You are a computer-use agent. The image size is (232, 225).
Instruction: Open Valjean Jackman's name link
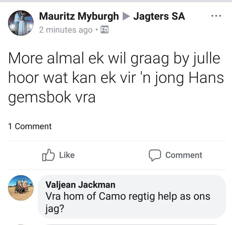pos(80,185)
